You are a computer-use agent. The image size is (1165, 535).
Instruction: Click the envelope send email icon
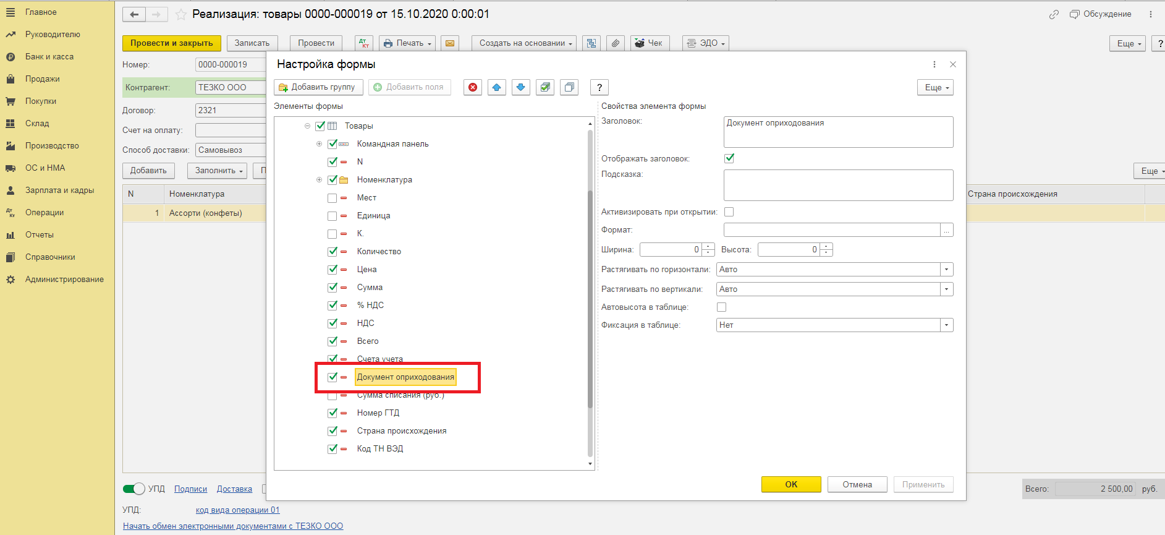tap(450, 43)
